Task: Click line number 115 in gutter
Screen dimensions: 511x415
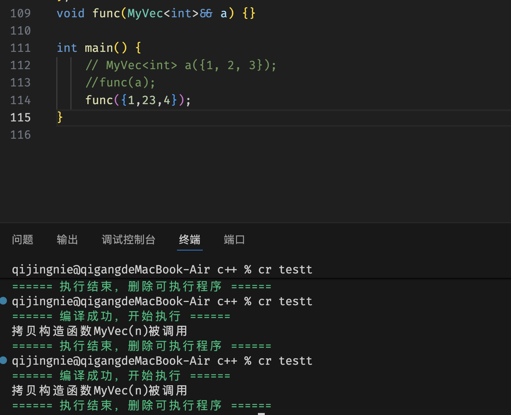Action: (x=21, y=117)
